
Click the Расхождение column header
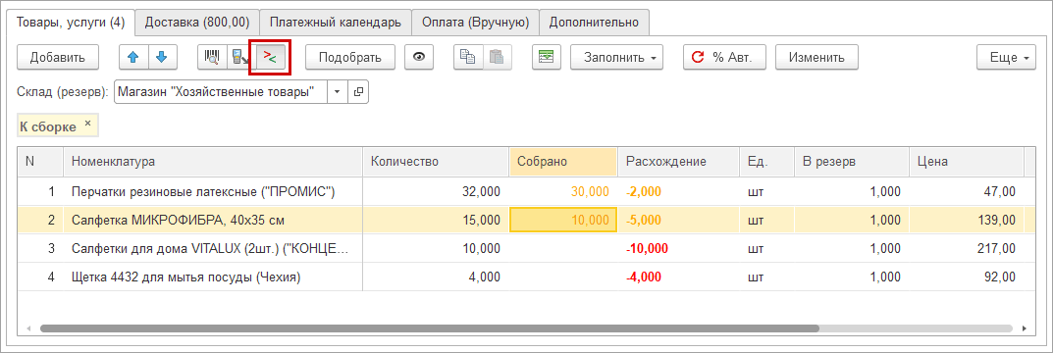pos(679,162)
